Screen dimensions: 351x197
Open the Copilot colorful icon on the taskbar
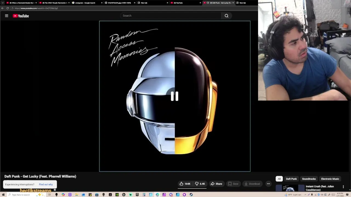tap(63, 195)
